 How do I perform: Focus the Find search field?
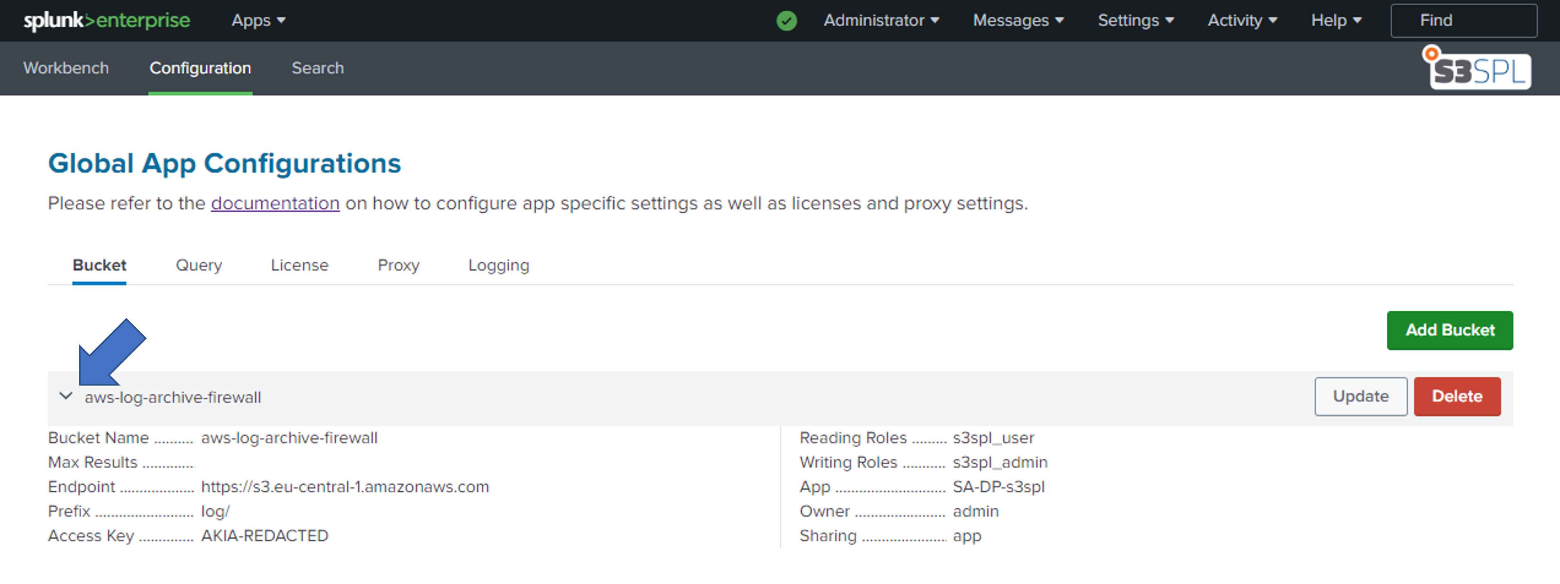click(x=1463, y=21)
